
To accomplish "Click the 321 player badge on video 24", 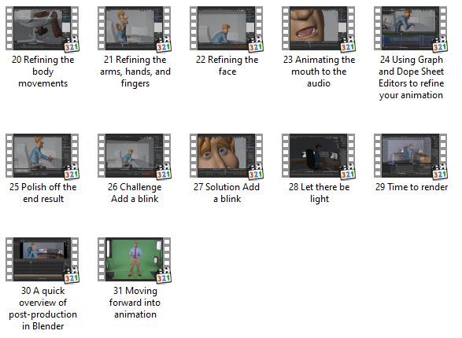I will (x=440, y=45).
